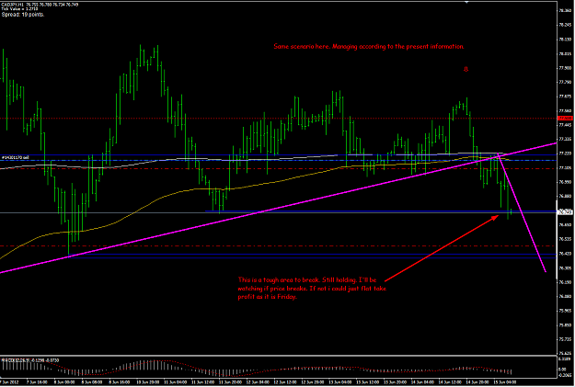Select the "Same scenario here" red annotation text
The width and height of the screenshot is (575, 387).
(x=369, y=47)
